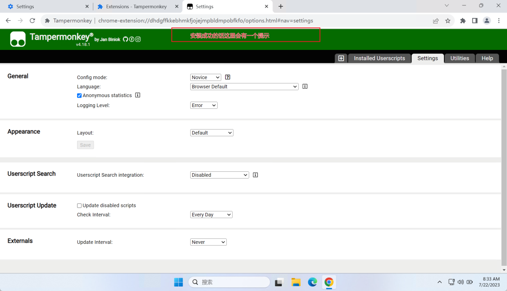
Task: Click the share page icon in address bar
Action: (x=436, y=21)
